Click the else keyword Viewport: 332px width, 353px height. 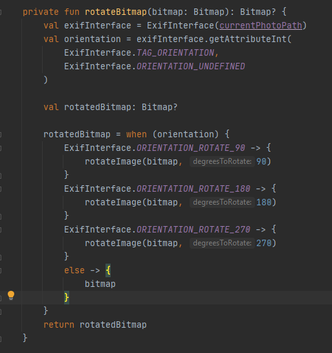coord(74,270)
